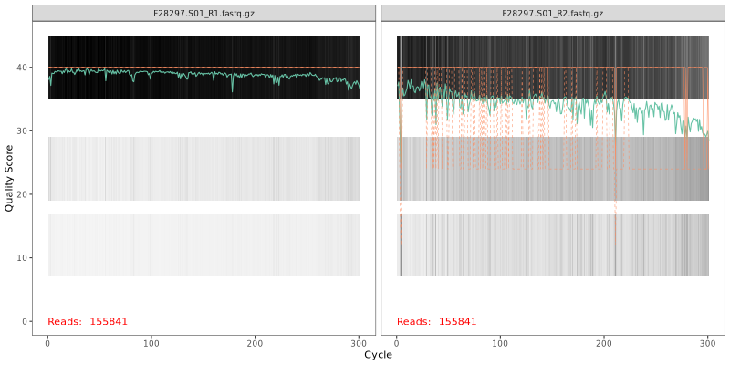Image resolution: width=730 pixels, height=365 pixels.
Task: Select the red Reads count in right panel
Action: [x=436, y=321]
